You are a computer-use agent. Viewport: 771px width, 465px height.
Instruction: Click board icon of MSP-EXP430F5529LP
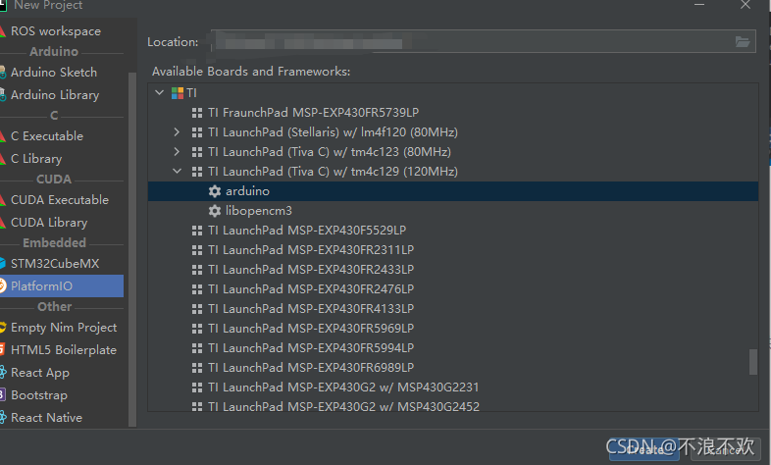[x=197, y=231]
